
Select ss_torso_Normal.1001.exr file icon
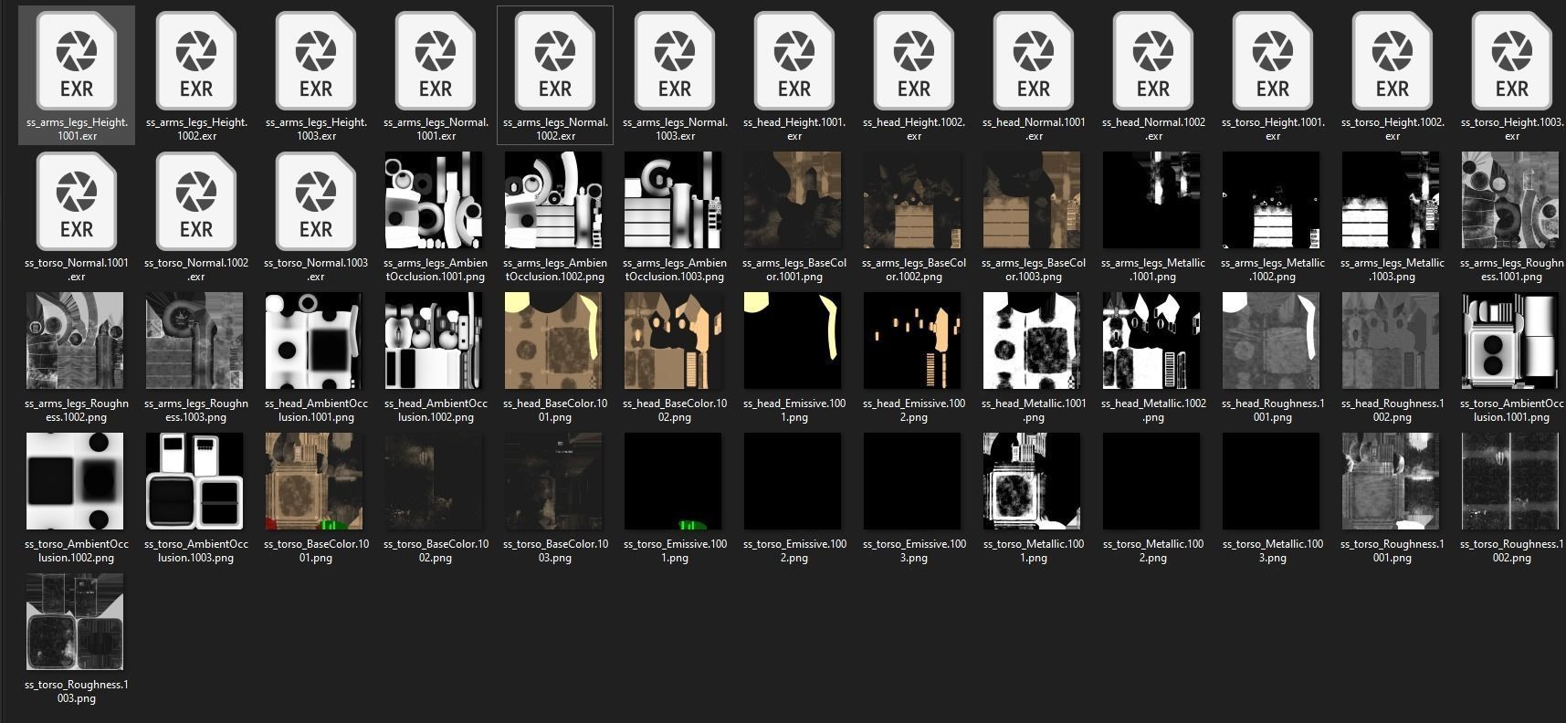[x=77, y=201]
